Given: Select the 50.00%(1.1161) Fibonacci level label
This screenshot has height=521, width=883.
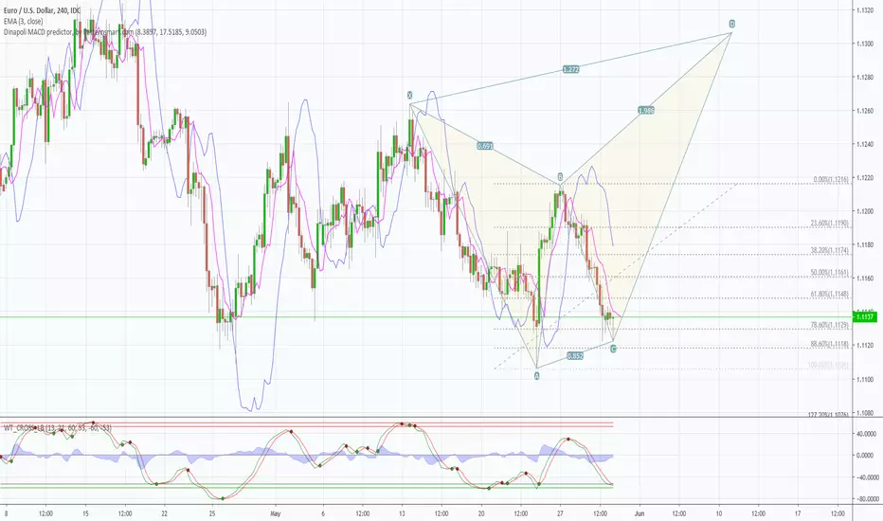Looking at the screenshot, I should pos(830,273).
